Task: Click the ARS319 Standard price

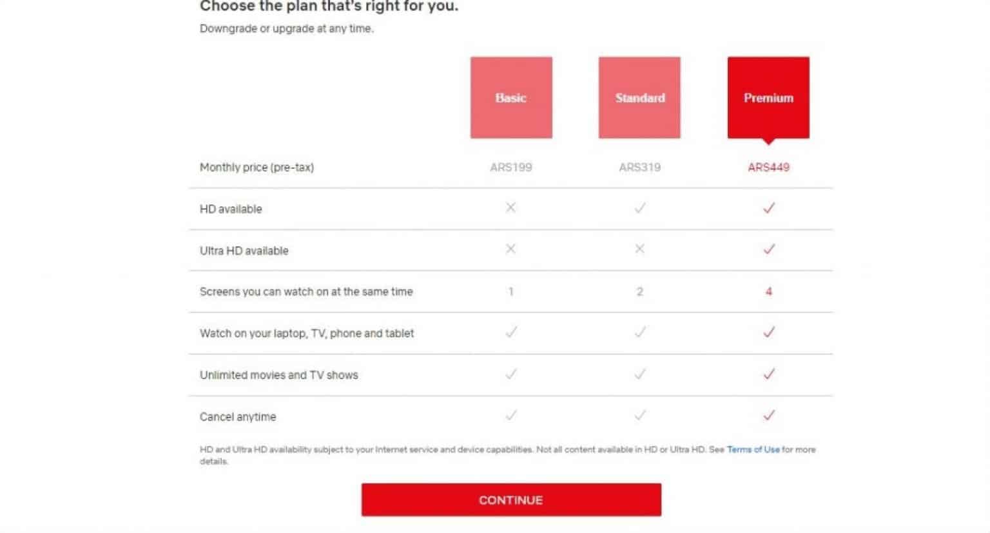Action: coord(639,167)
